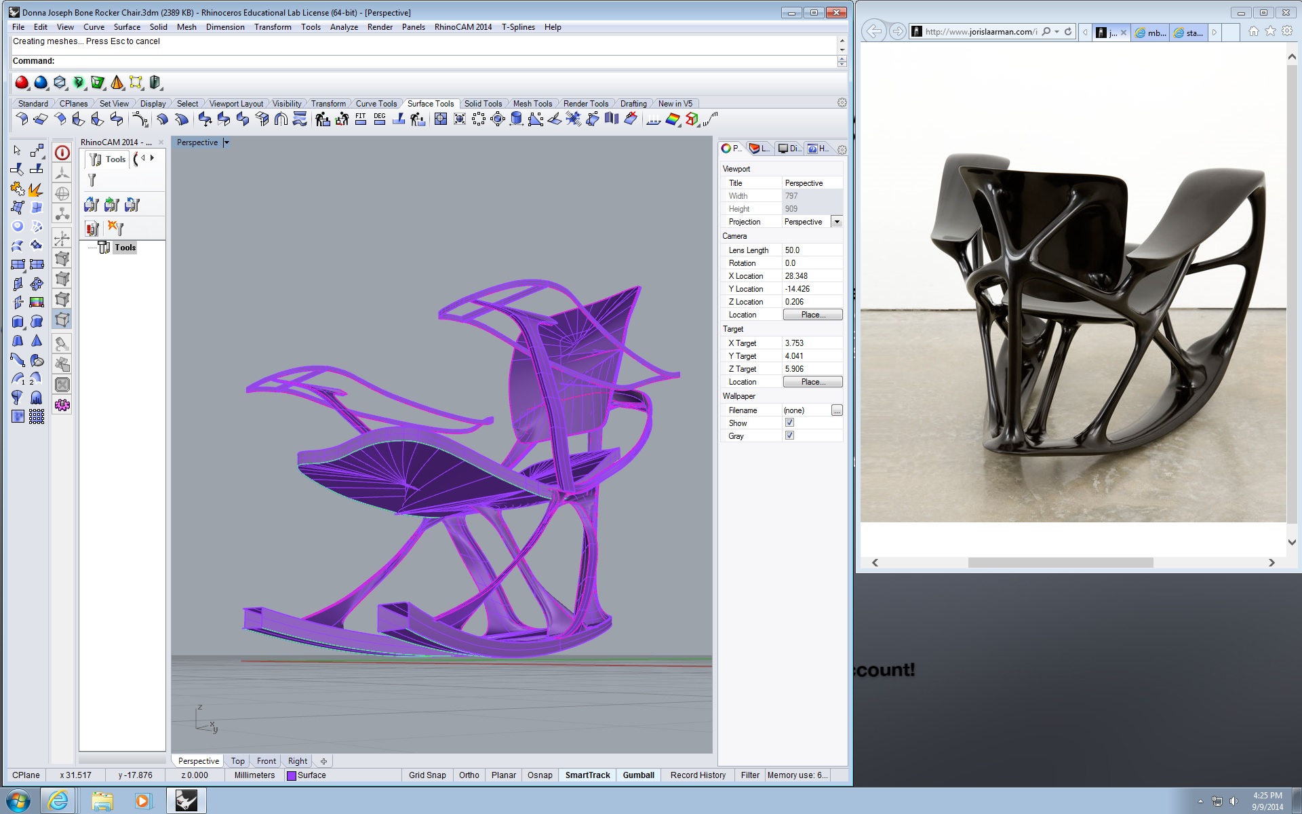Select the arrow pointer tool in left toolbar

point(18,151)
